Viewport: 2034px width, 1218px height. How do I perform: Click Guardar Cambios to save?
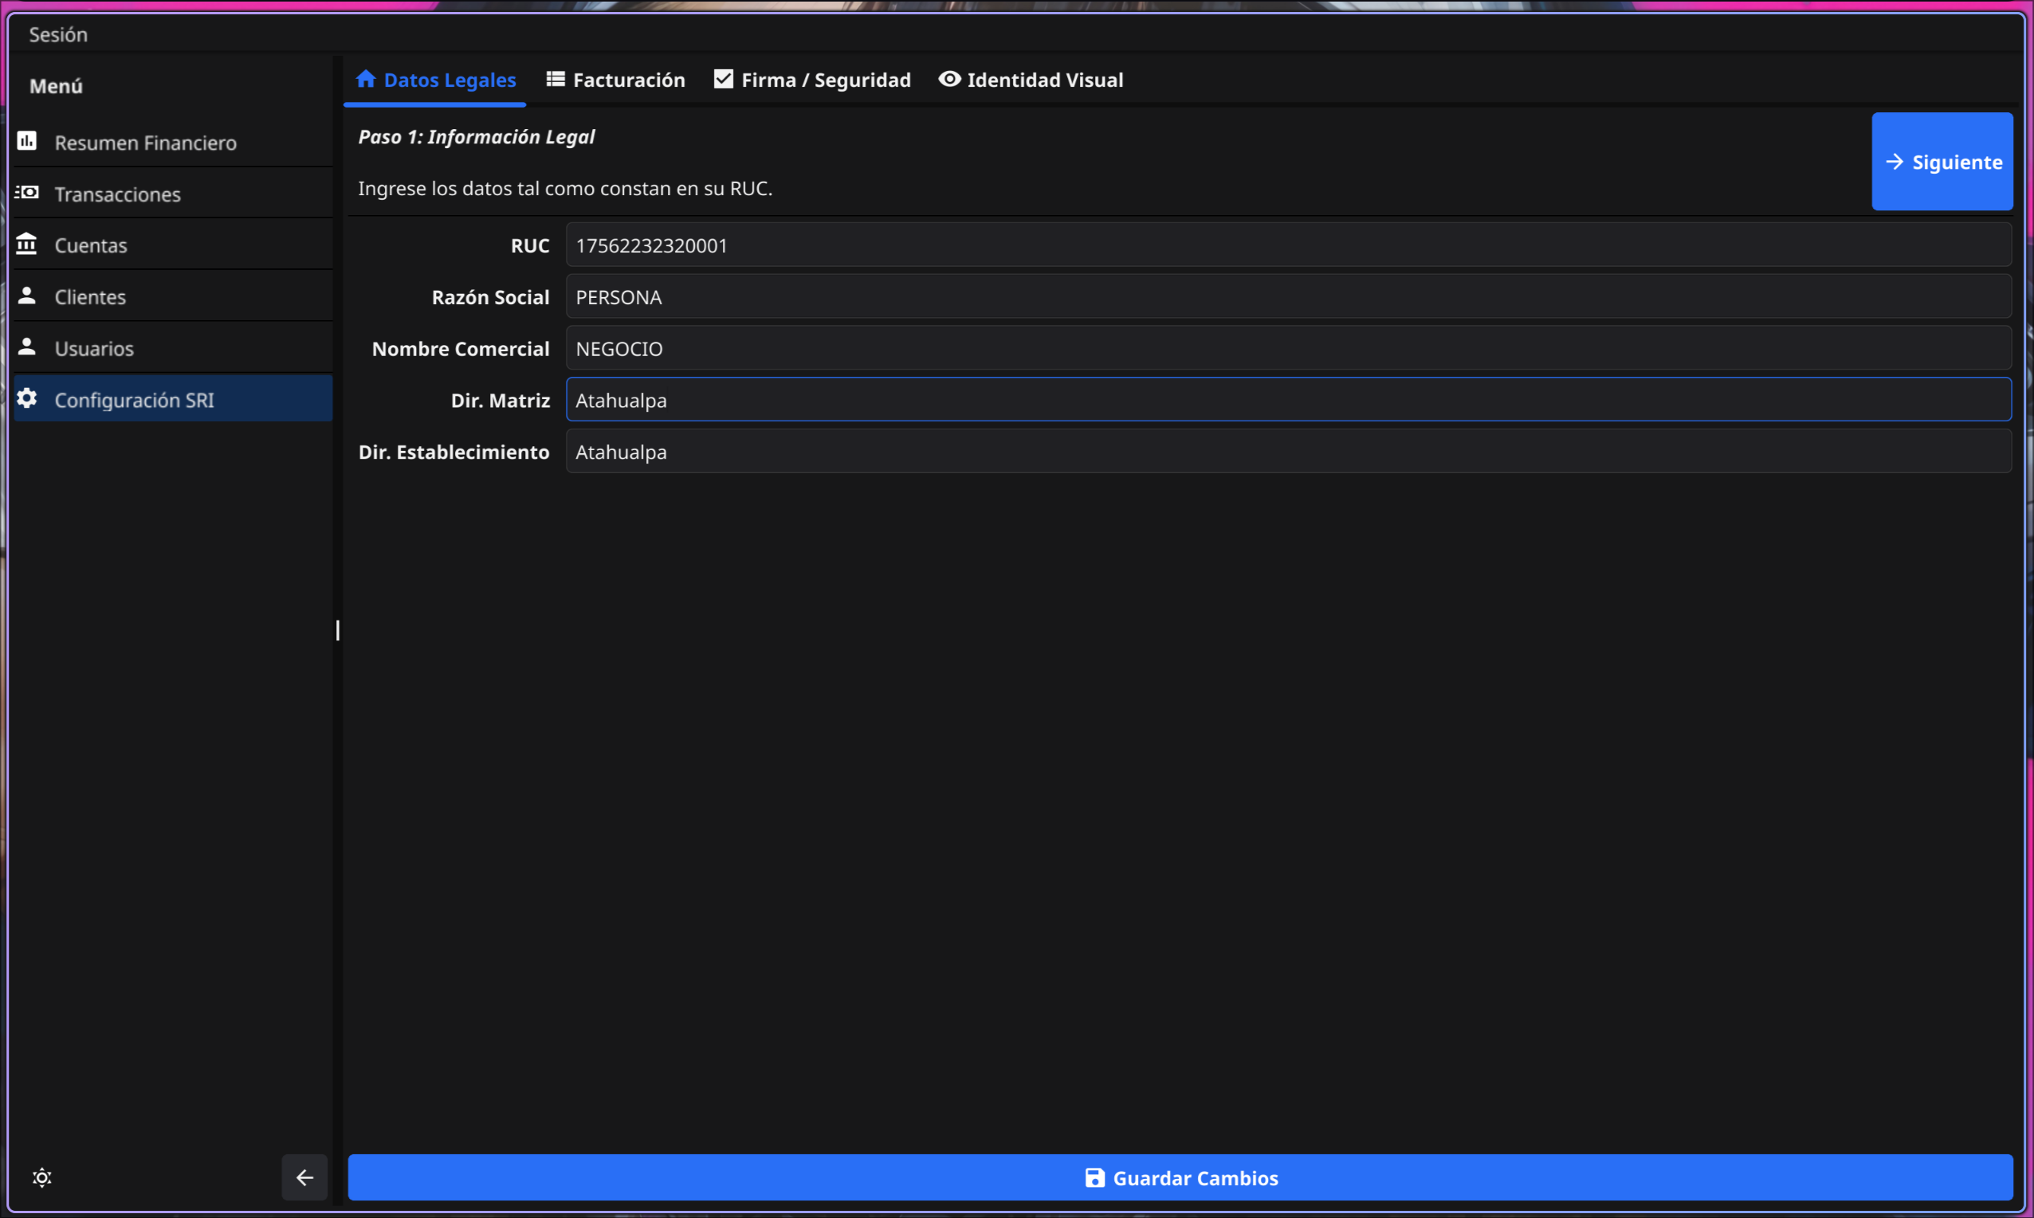click(1181, 1177)
